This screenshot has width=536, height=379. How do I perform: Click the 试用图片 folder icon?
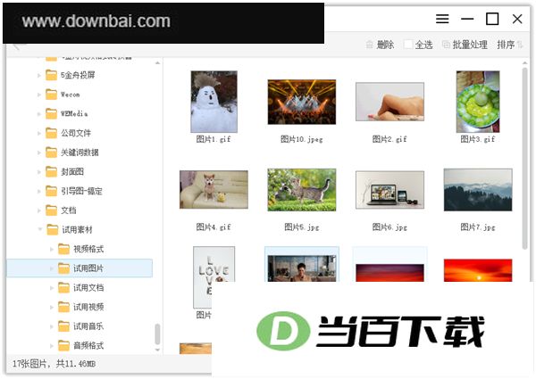click(x=63, y=268)
